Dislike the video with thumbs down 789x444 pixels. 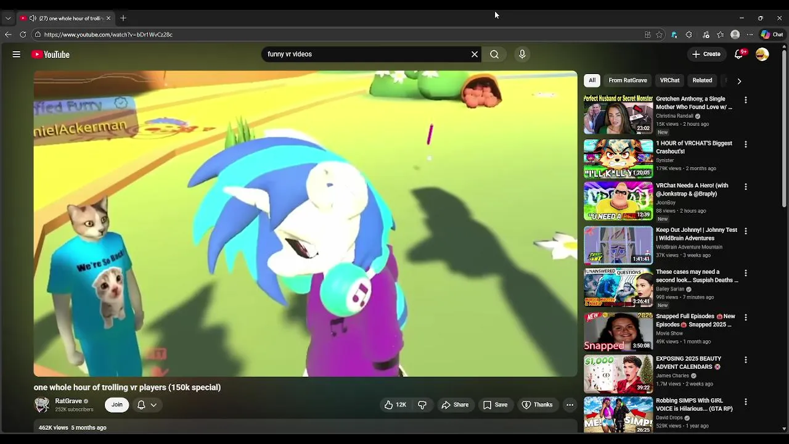pyautogui.click(x=422, y=405)
